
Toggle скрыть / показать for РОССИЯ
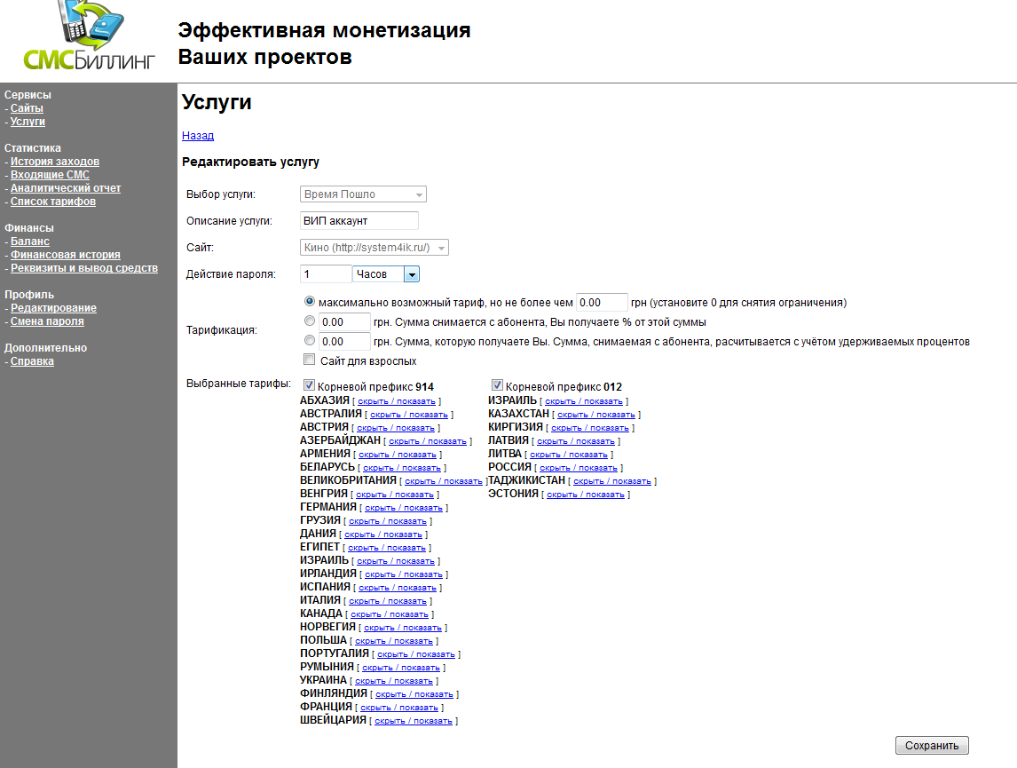tap(579, 468)
